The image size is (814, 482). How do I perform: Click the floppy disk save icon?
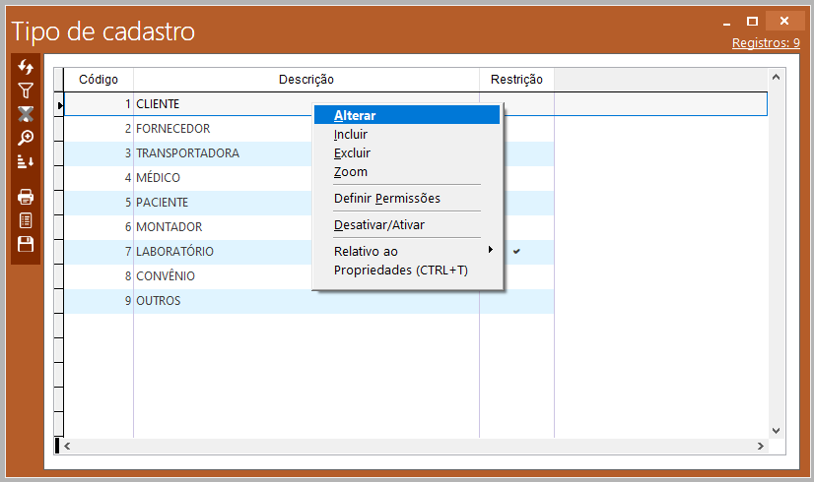(x=26, y=244)
